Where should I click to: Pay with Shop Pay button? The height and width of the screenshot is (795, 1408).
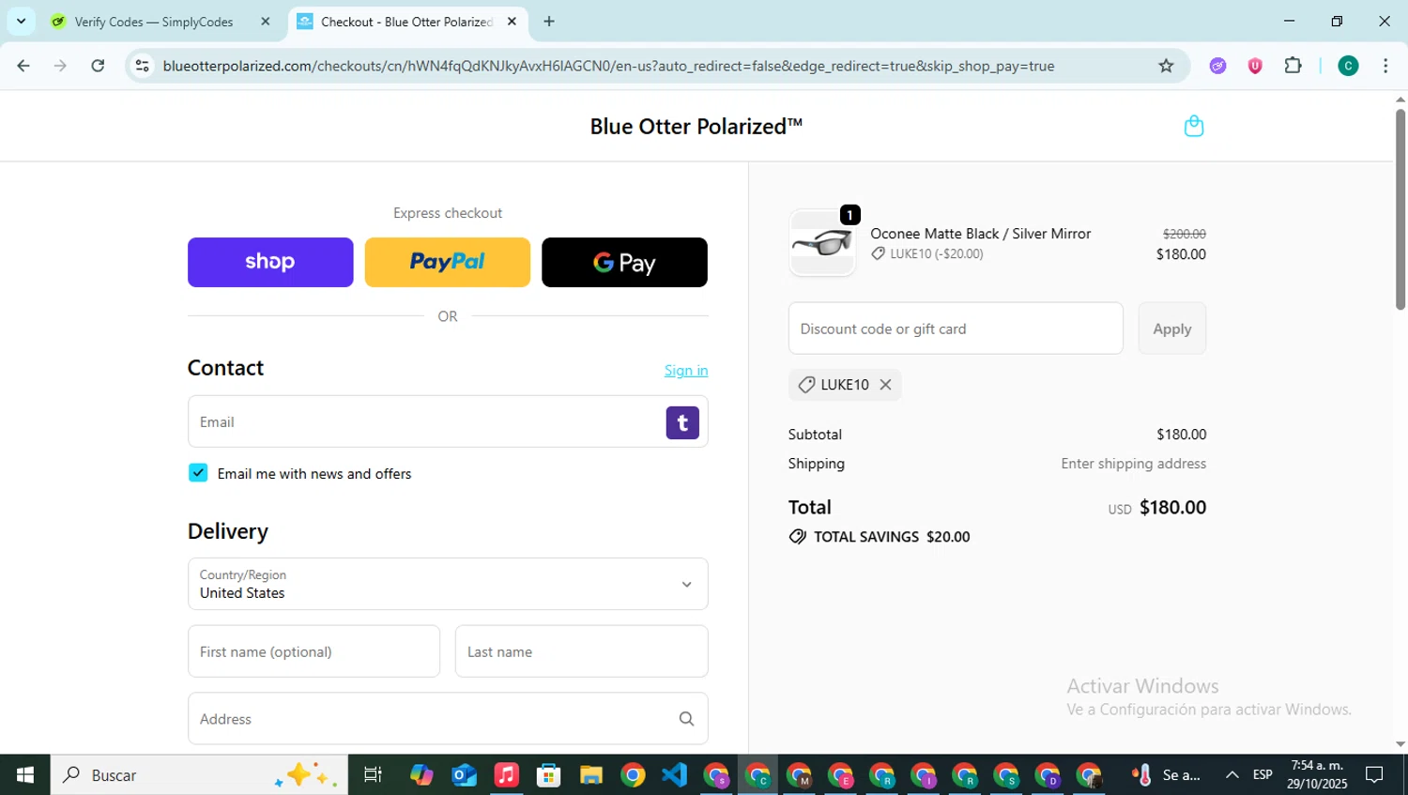pos(270,262)
